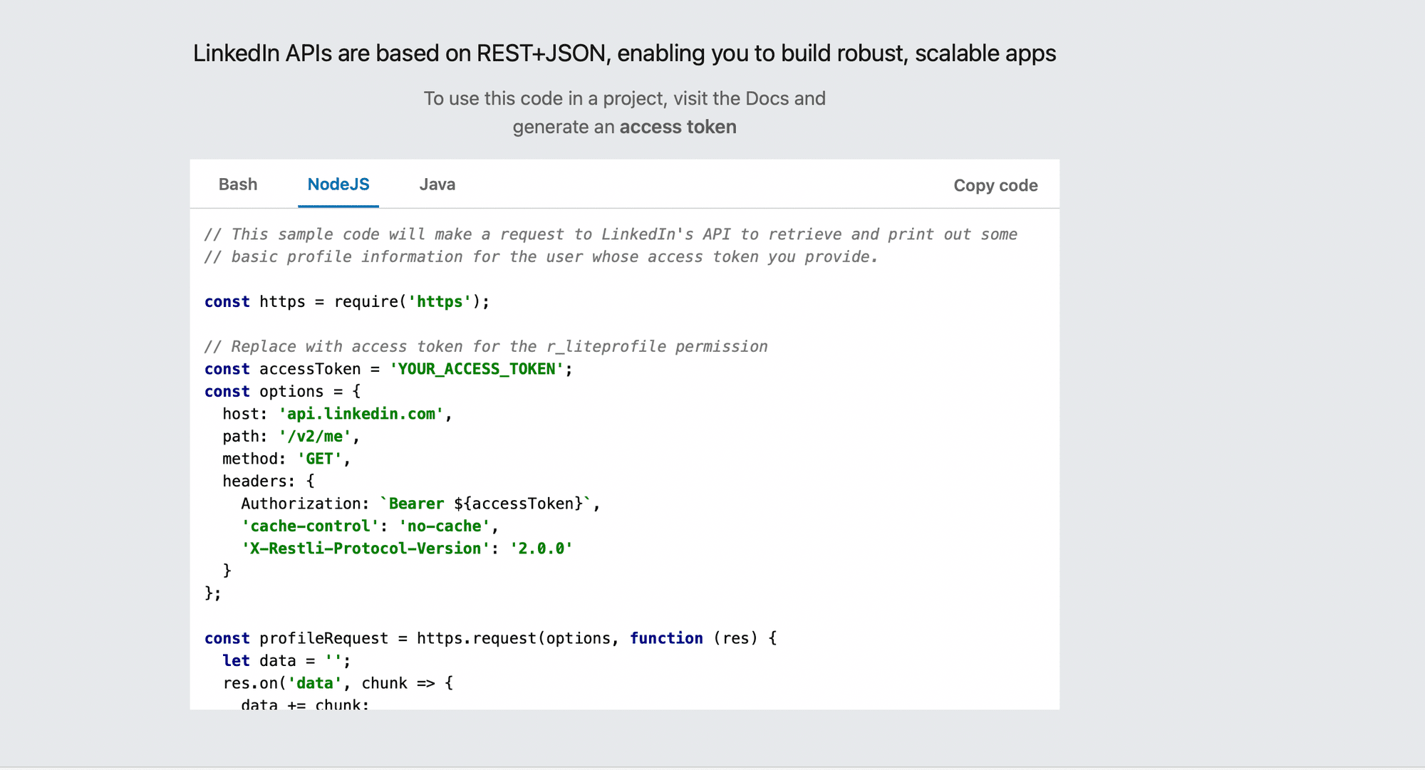
Task: Click the 'const options = {' line
Action: [282, 392]
